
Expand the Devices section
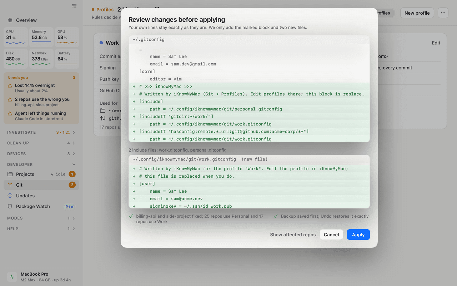(x=41, y=154)
